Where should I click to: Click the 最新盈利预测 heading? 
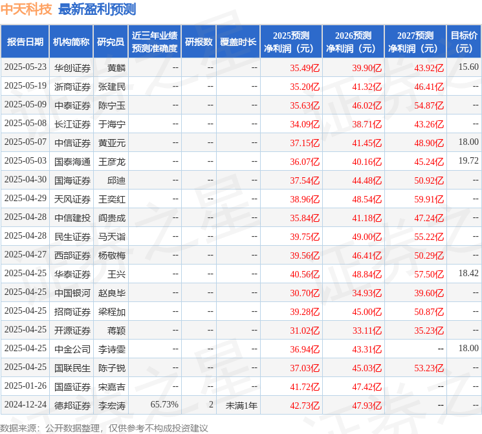[97, 9]
